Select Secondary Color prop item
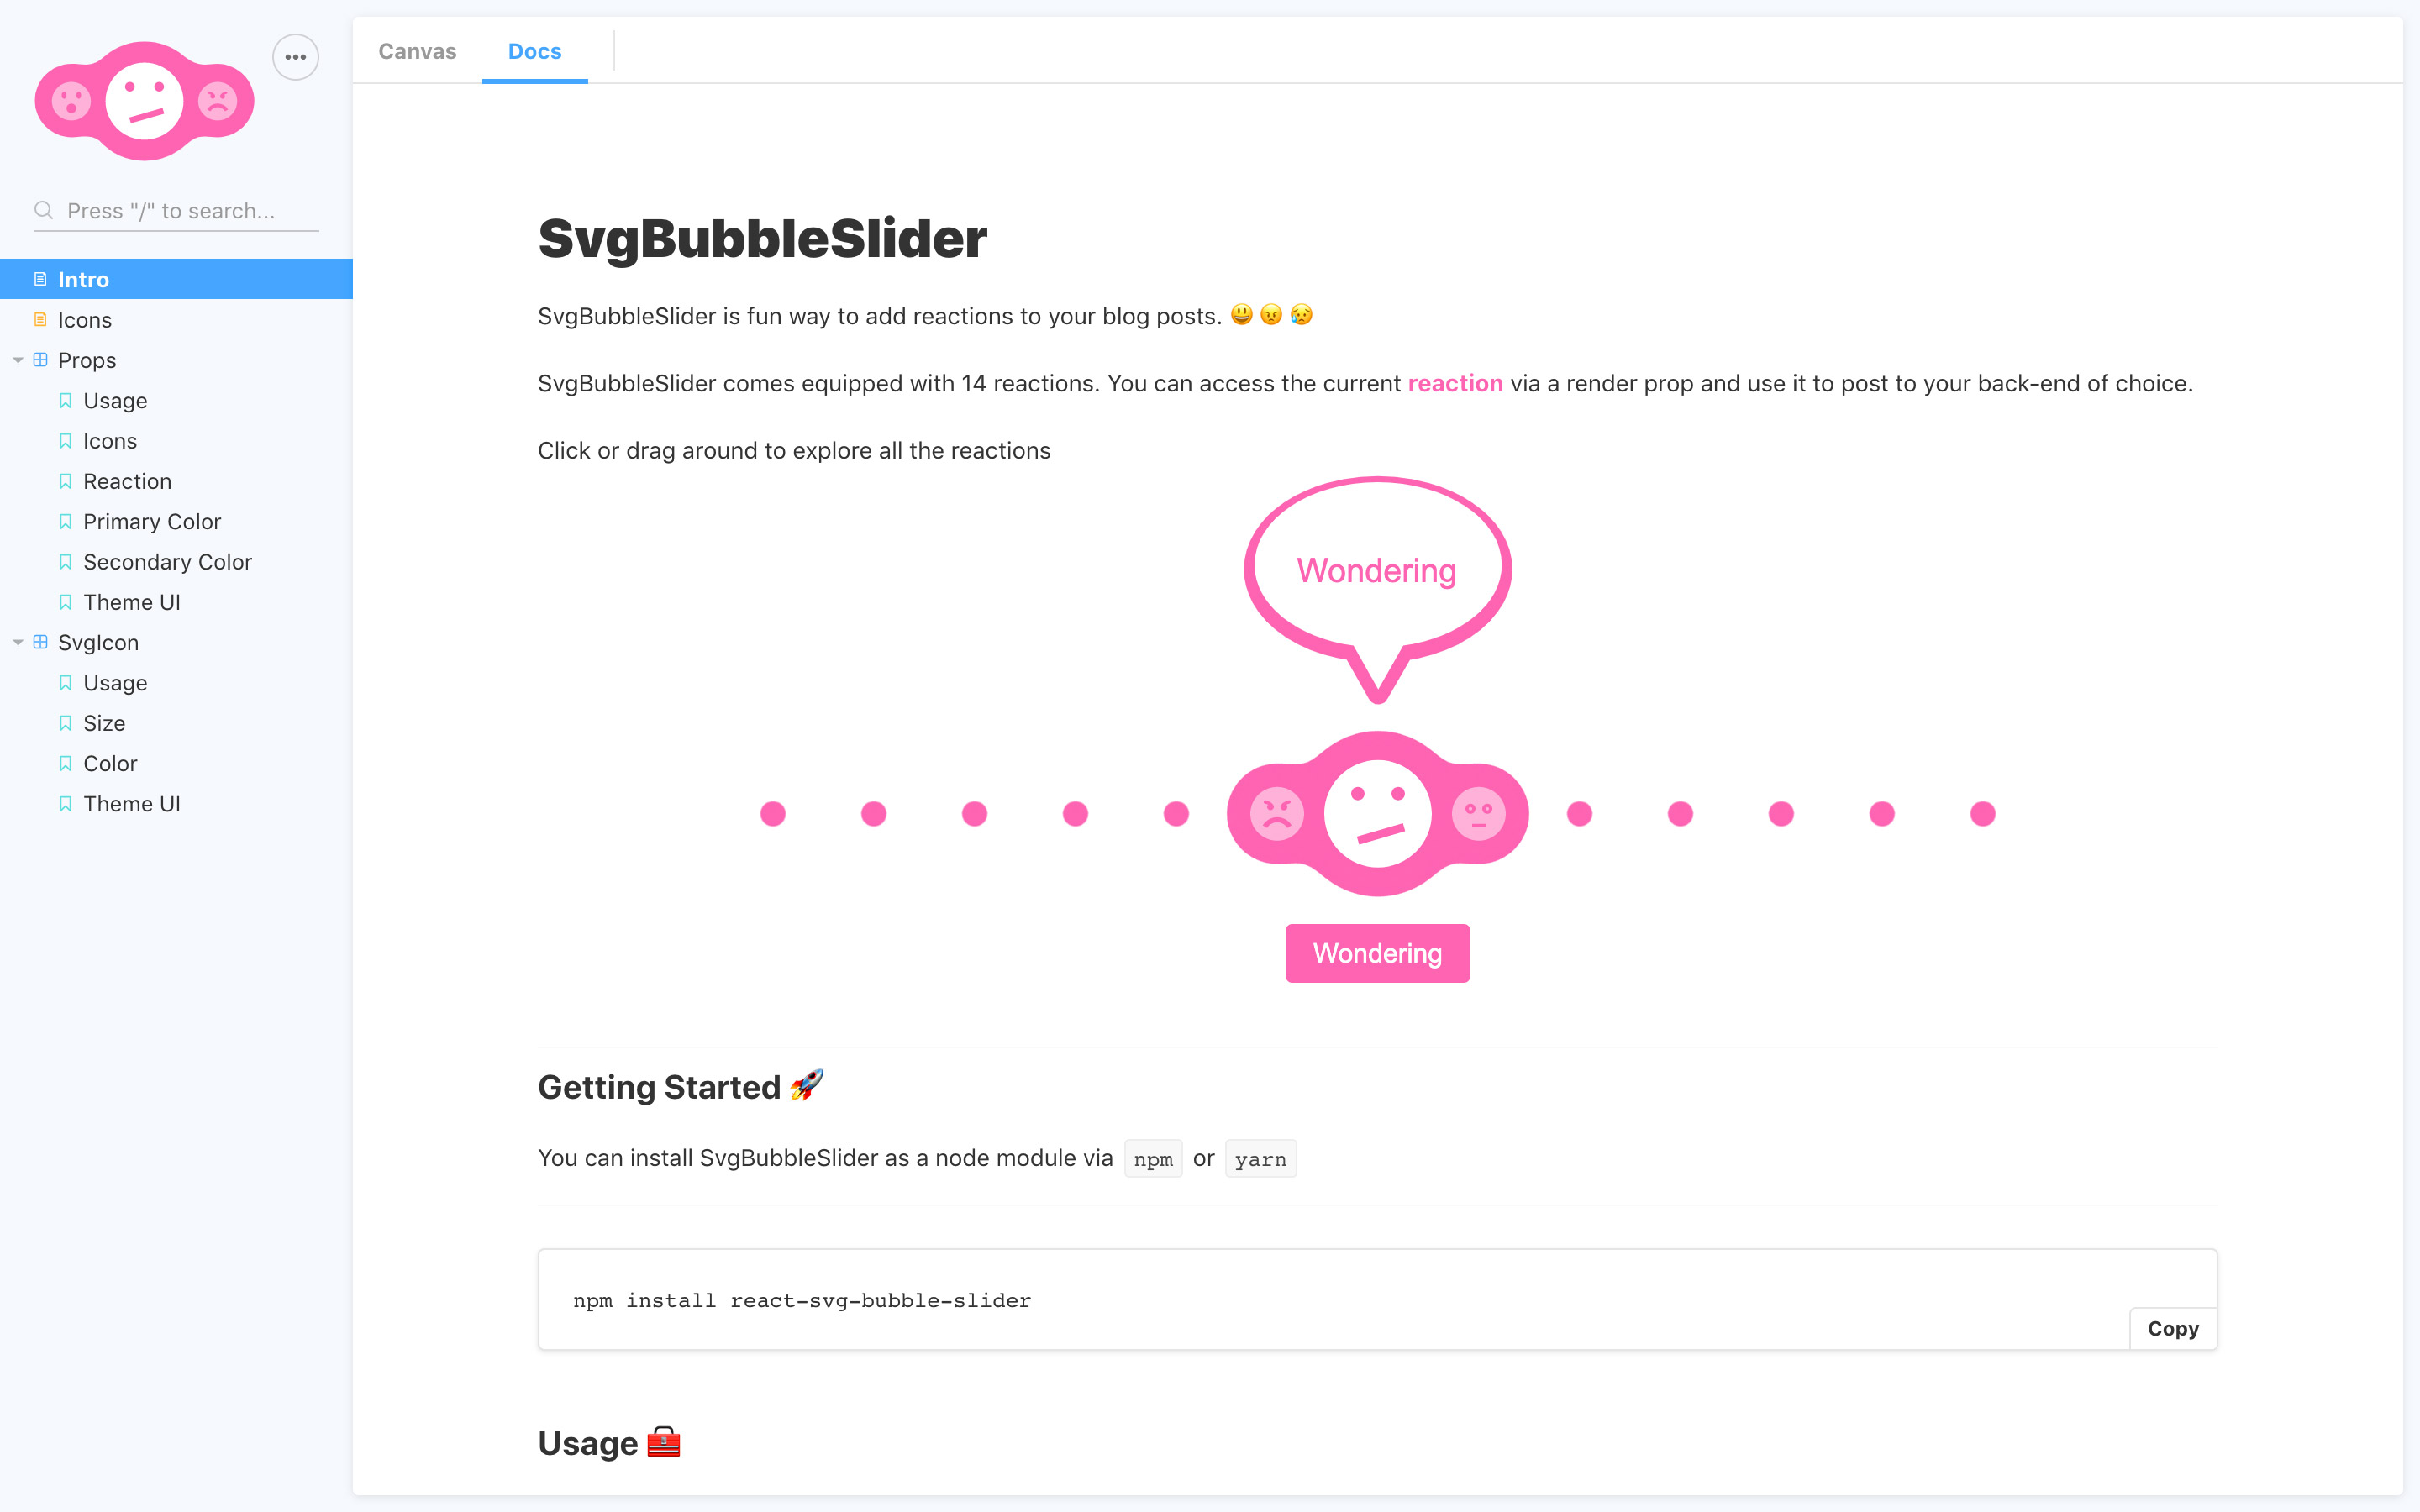 (169, 561)
